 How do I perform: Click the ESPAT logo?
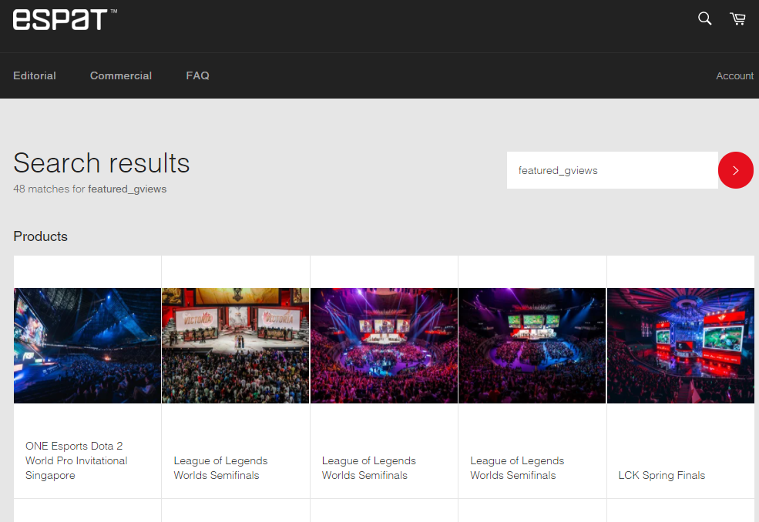[x=65, y=19]
